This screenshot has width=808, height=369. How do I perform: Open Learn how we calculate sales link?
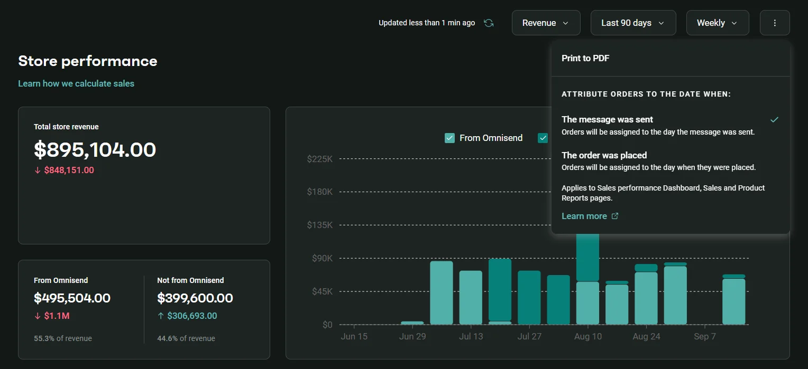point(76,83)
